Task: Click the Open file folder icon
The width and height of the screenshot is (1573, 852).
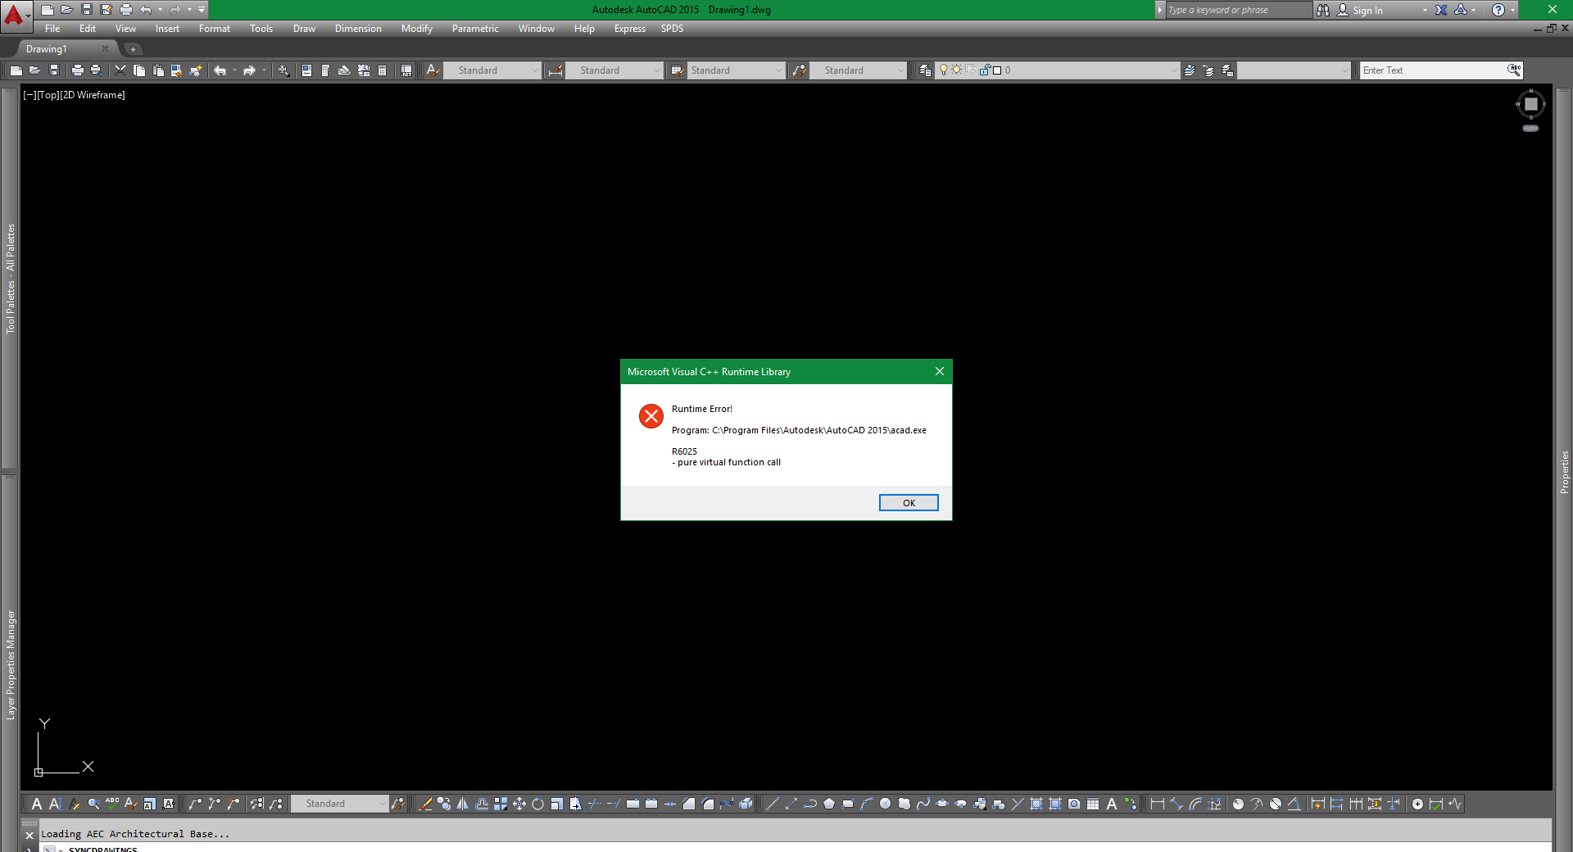Action: pyautogui.click(x=35, y=70)
